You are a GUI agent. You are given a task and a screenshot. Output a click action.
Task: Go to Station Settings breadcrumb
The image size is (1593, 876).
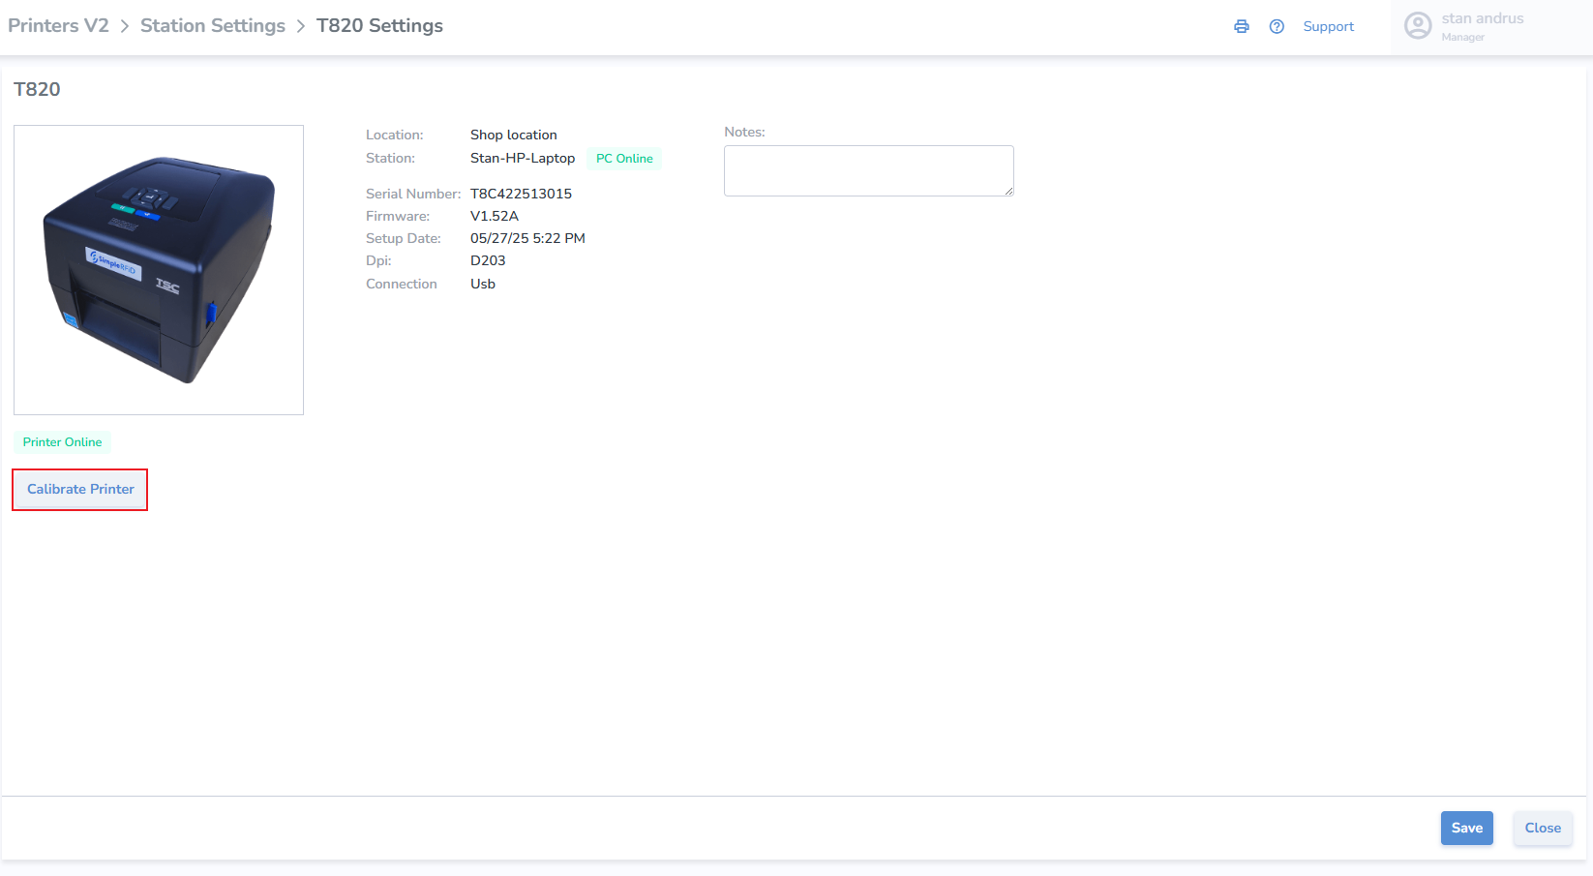click(x=213, y=26)
